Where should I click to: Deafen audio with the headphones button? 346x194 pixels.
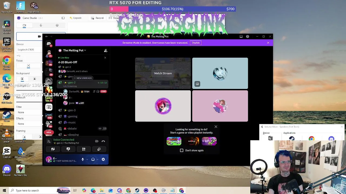[x=93, y=160]
